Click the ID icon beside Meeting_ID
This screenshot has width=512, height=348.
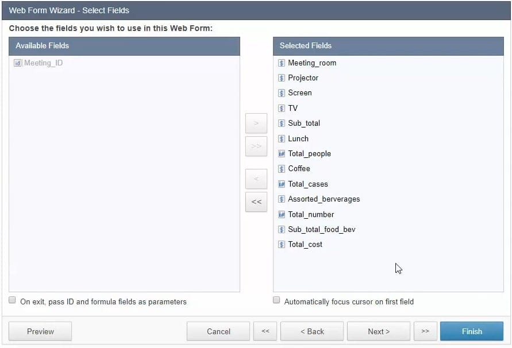pos(18,63)
